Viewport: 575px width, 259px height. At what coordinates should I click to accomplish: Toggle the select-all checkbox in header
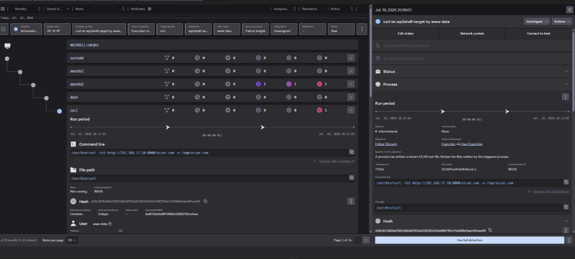tap(3, 9)
